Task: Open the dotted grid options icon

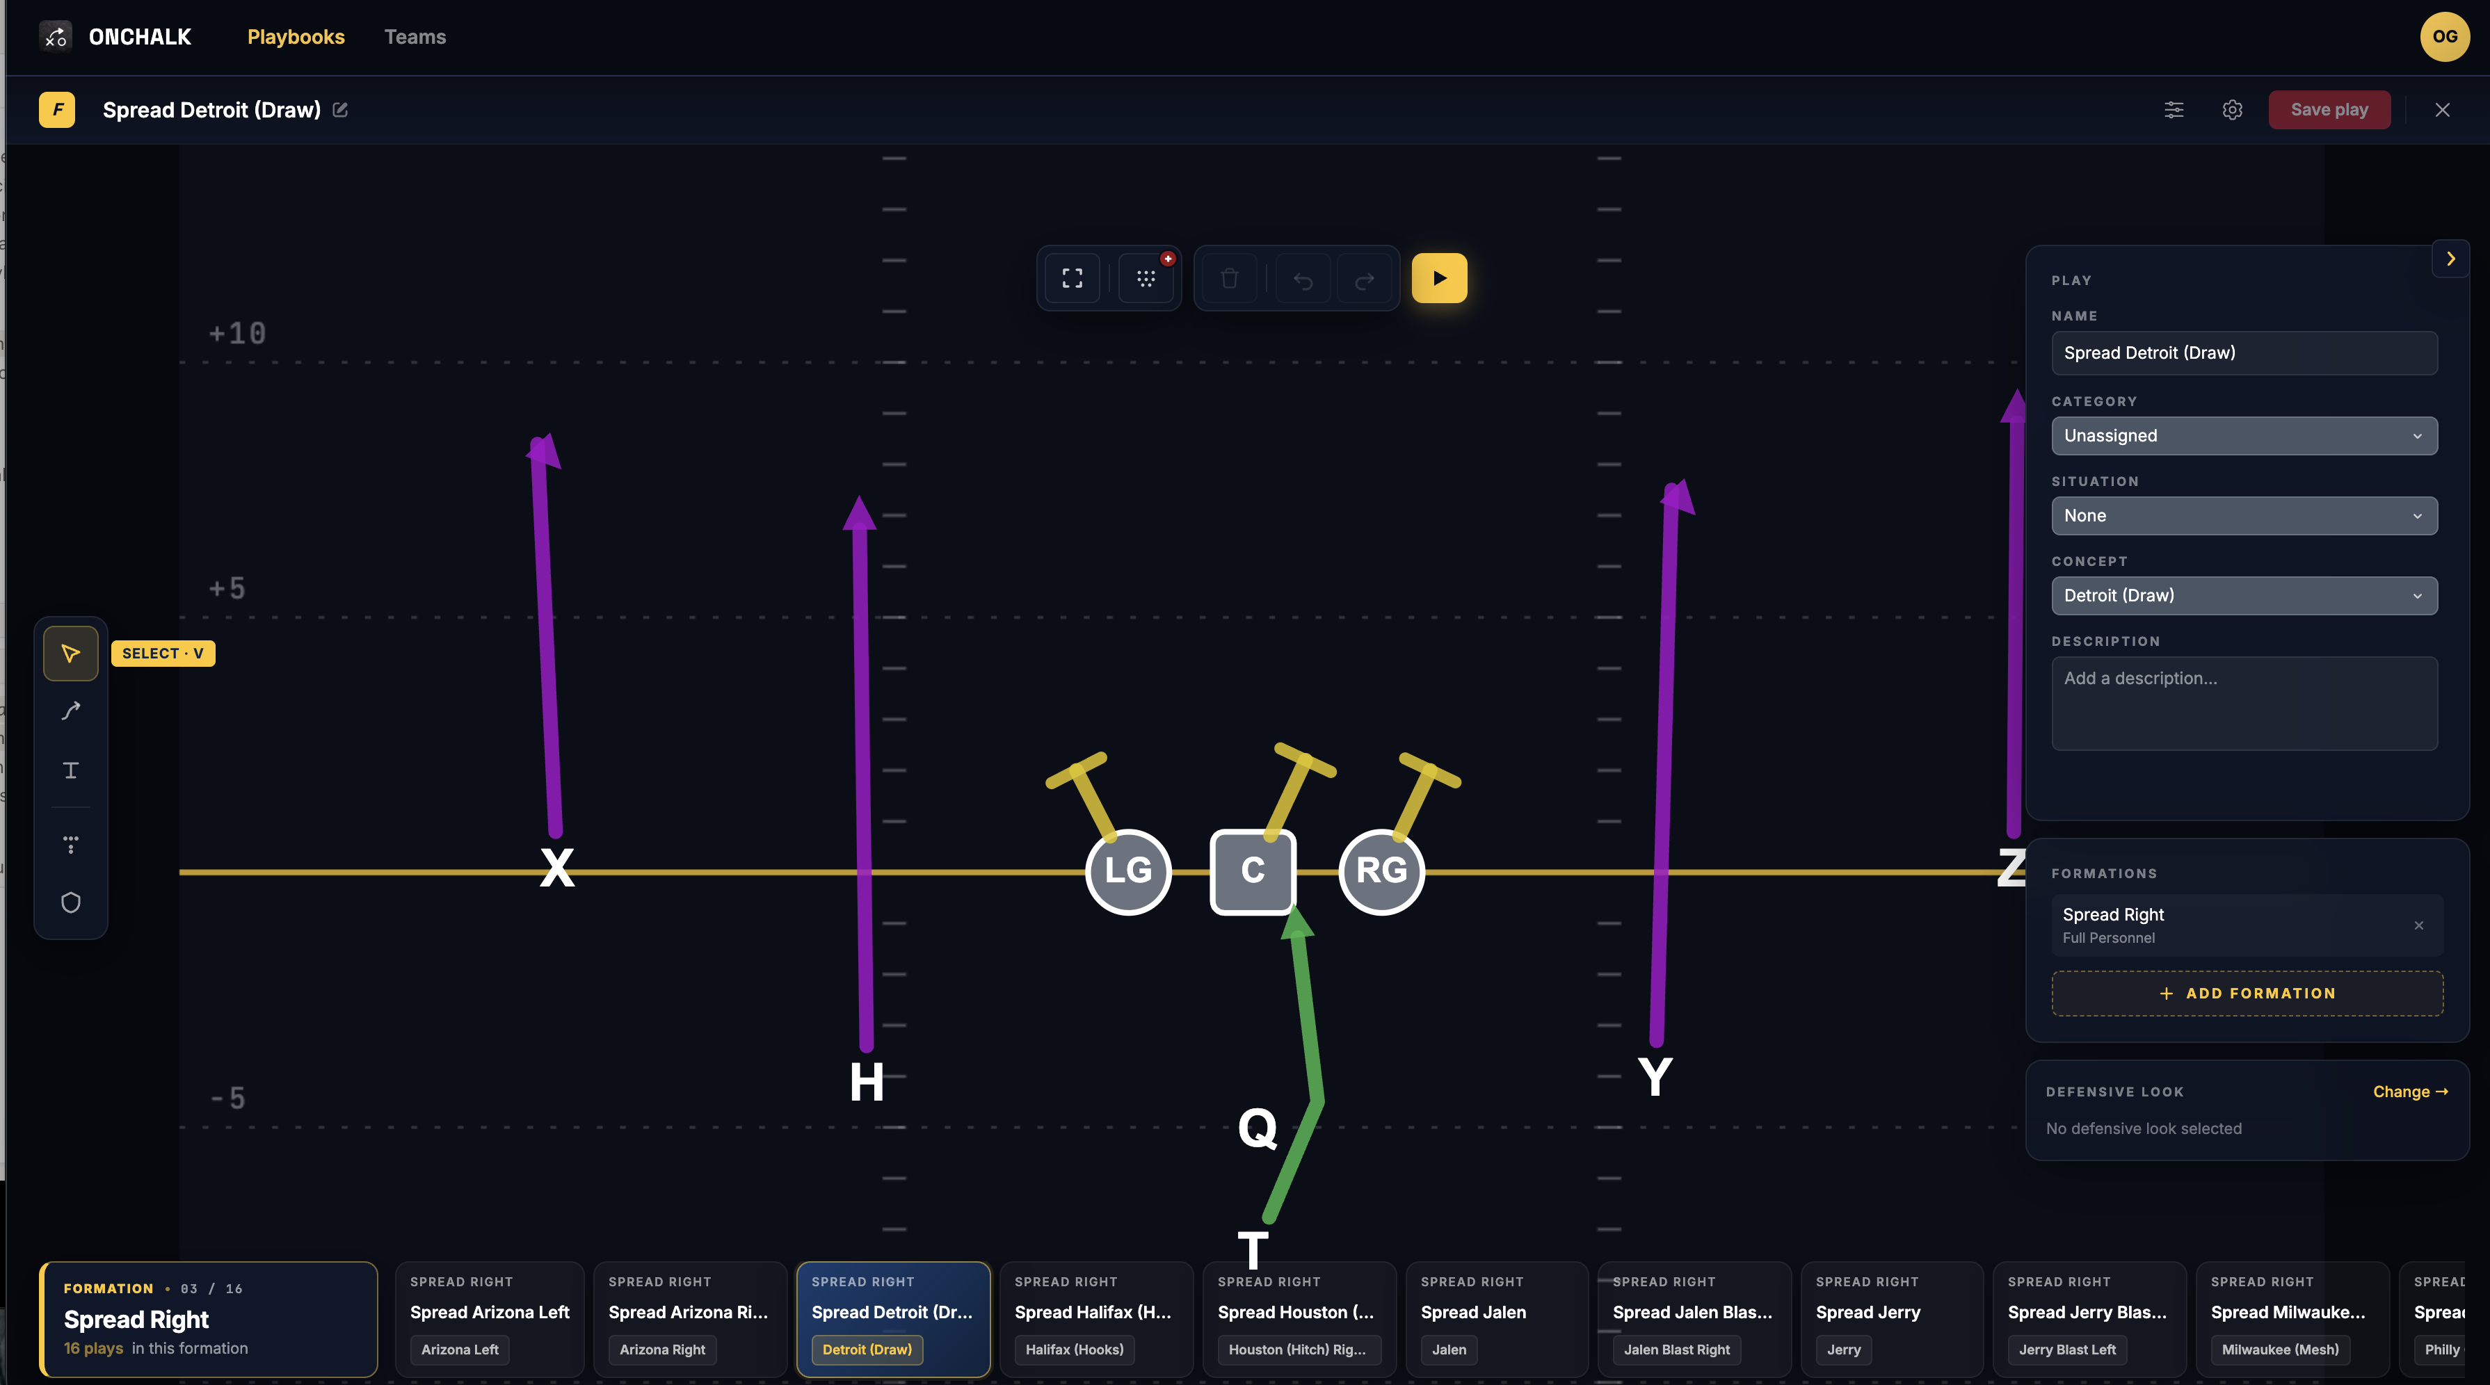Action: (x=1146, y=278)
